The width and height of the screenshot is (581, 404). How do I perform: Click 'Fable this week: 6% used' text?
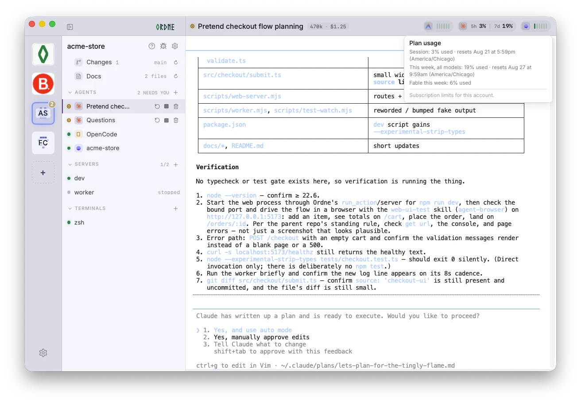click(440, 83)
